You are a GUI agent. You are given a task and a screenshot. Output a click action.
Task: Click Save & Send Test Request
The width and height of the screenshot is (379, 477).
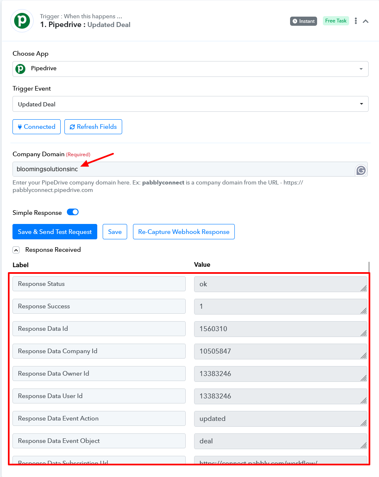[x=55, y=232]
